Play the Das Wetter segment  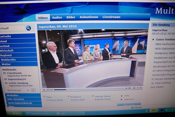pyautogui.click(x=157, y=87)
